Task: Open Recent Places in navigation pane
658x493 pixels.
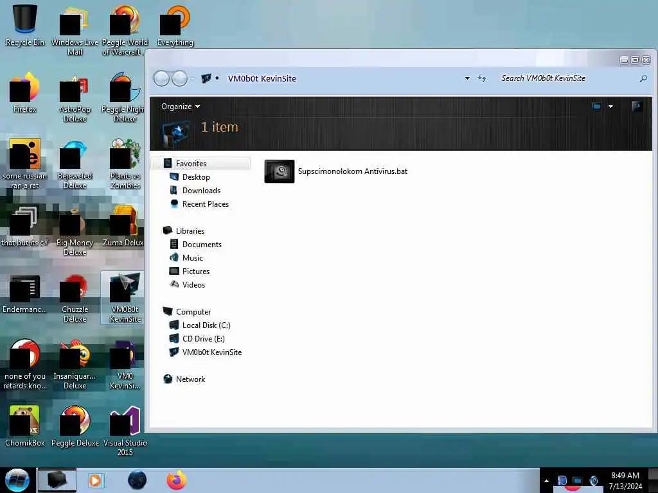Action: (199, 203)
